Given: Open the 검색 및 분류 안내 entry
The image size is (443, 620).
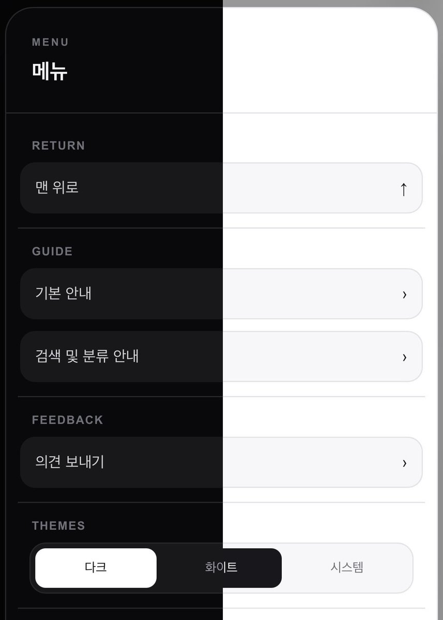Looking at the screenshot, I should pos(221,357).
